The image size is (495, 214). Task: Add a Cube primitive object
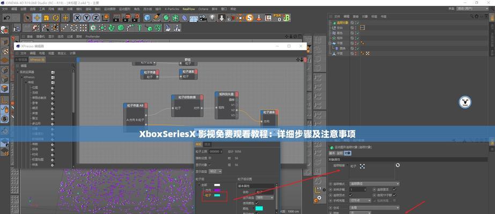tap(147, 18)
